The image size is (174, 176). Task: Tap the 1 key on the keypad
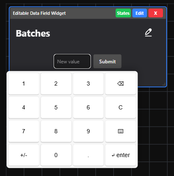[x=24, y=83]
